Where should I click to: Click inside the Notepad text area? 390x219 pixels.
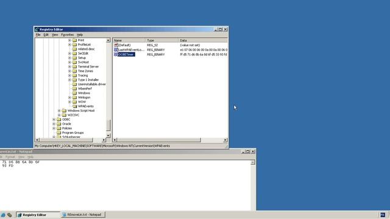(x=125, y=185)
